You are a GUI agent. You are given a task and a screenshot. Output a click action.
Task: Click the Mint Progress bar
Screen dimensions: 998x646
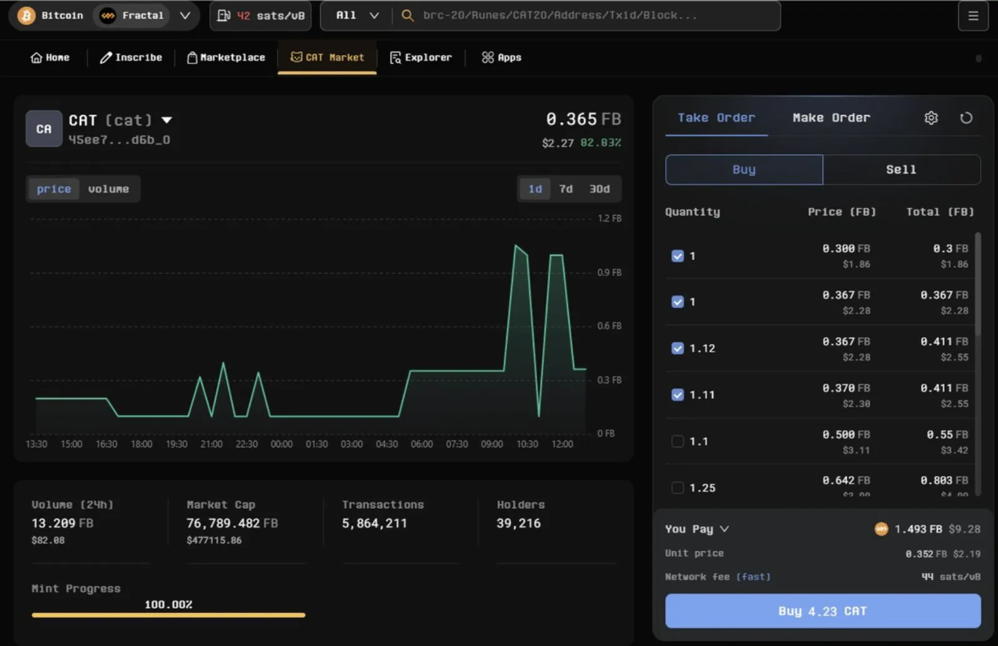click(x=168, y=615)
